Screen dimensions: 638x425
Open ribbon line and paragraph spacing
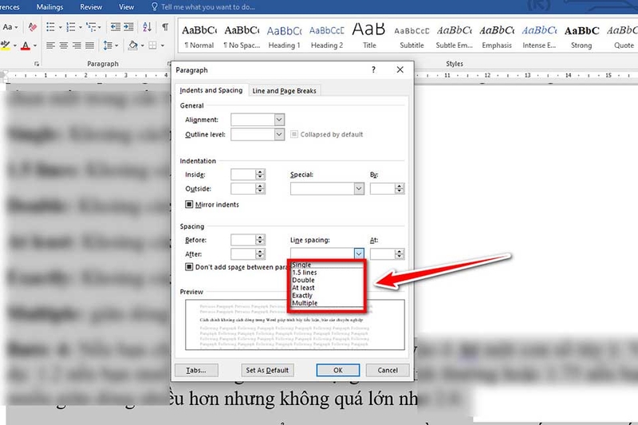108,45
